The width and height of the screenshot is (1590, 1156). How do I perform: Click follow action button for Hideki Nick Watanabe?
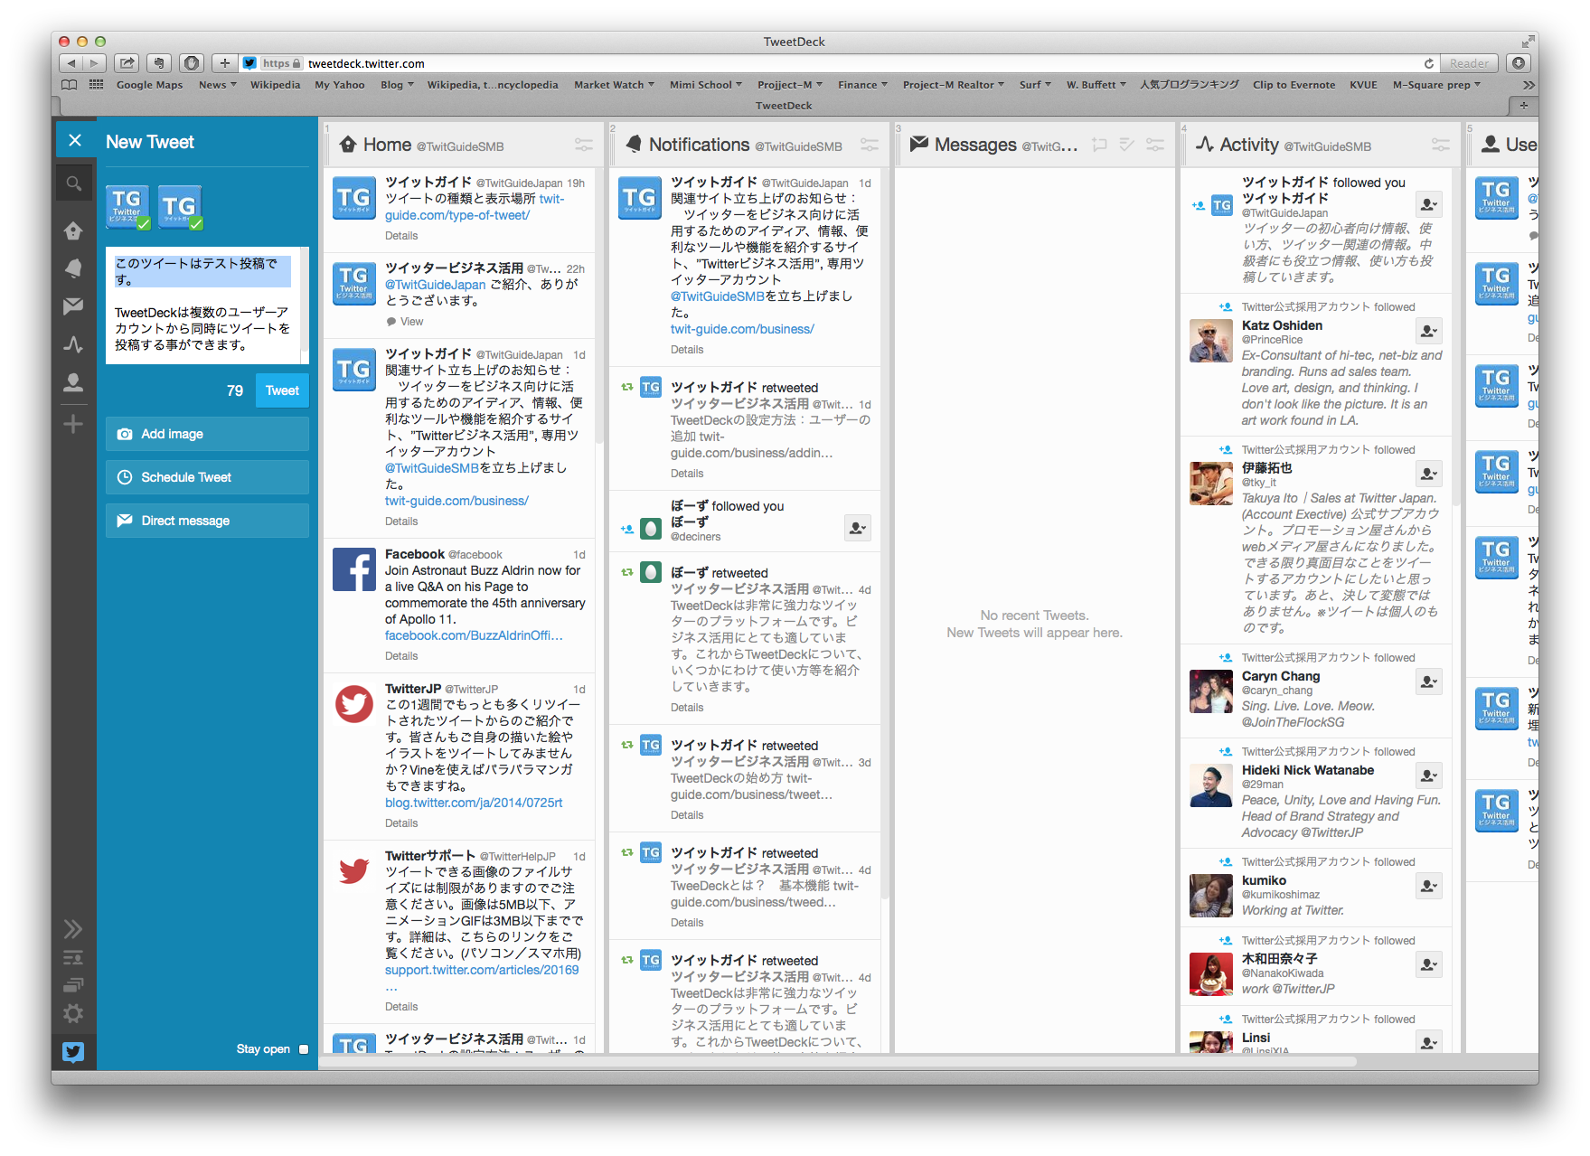click(x=1428, y=775)
